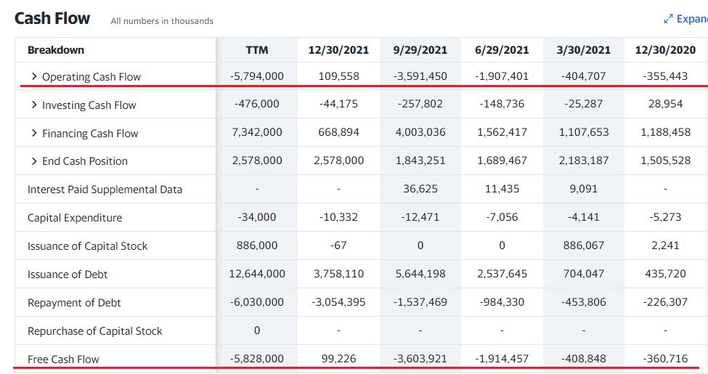Click the Cash Flow heading
This screenshot has width=708, height=374.
pos(52,18)
